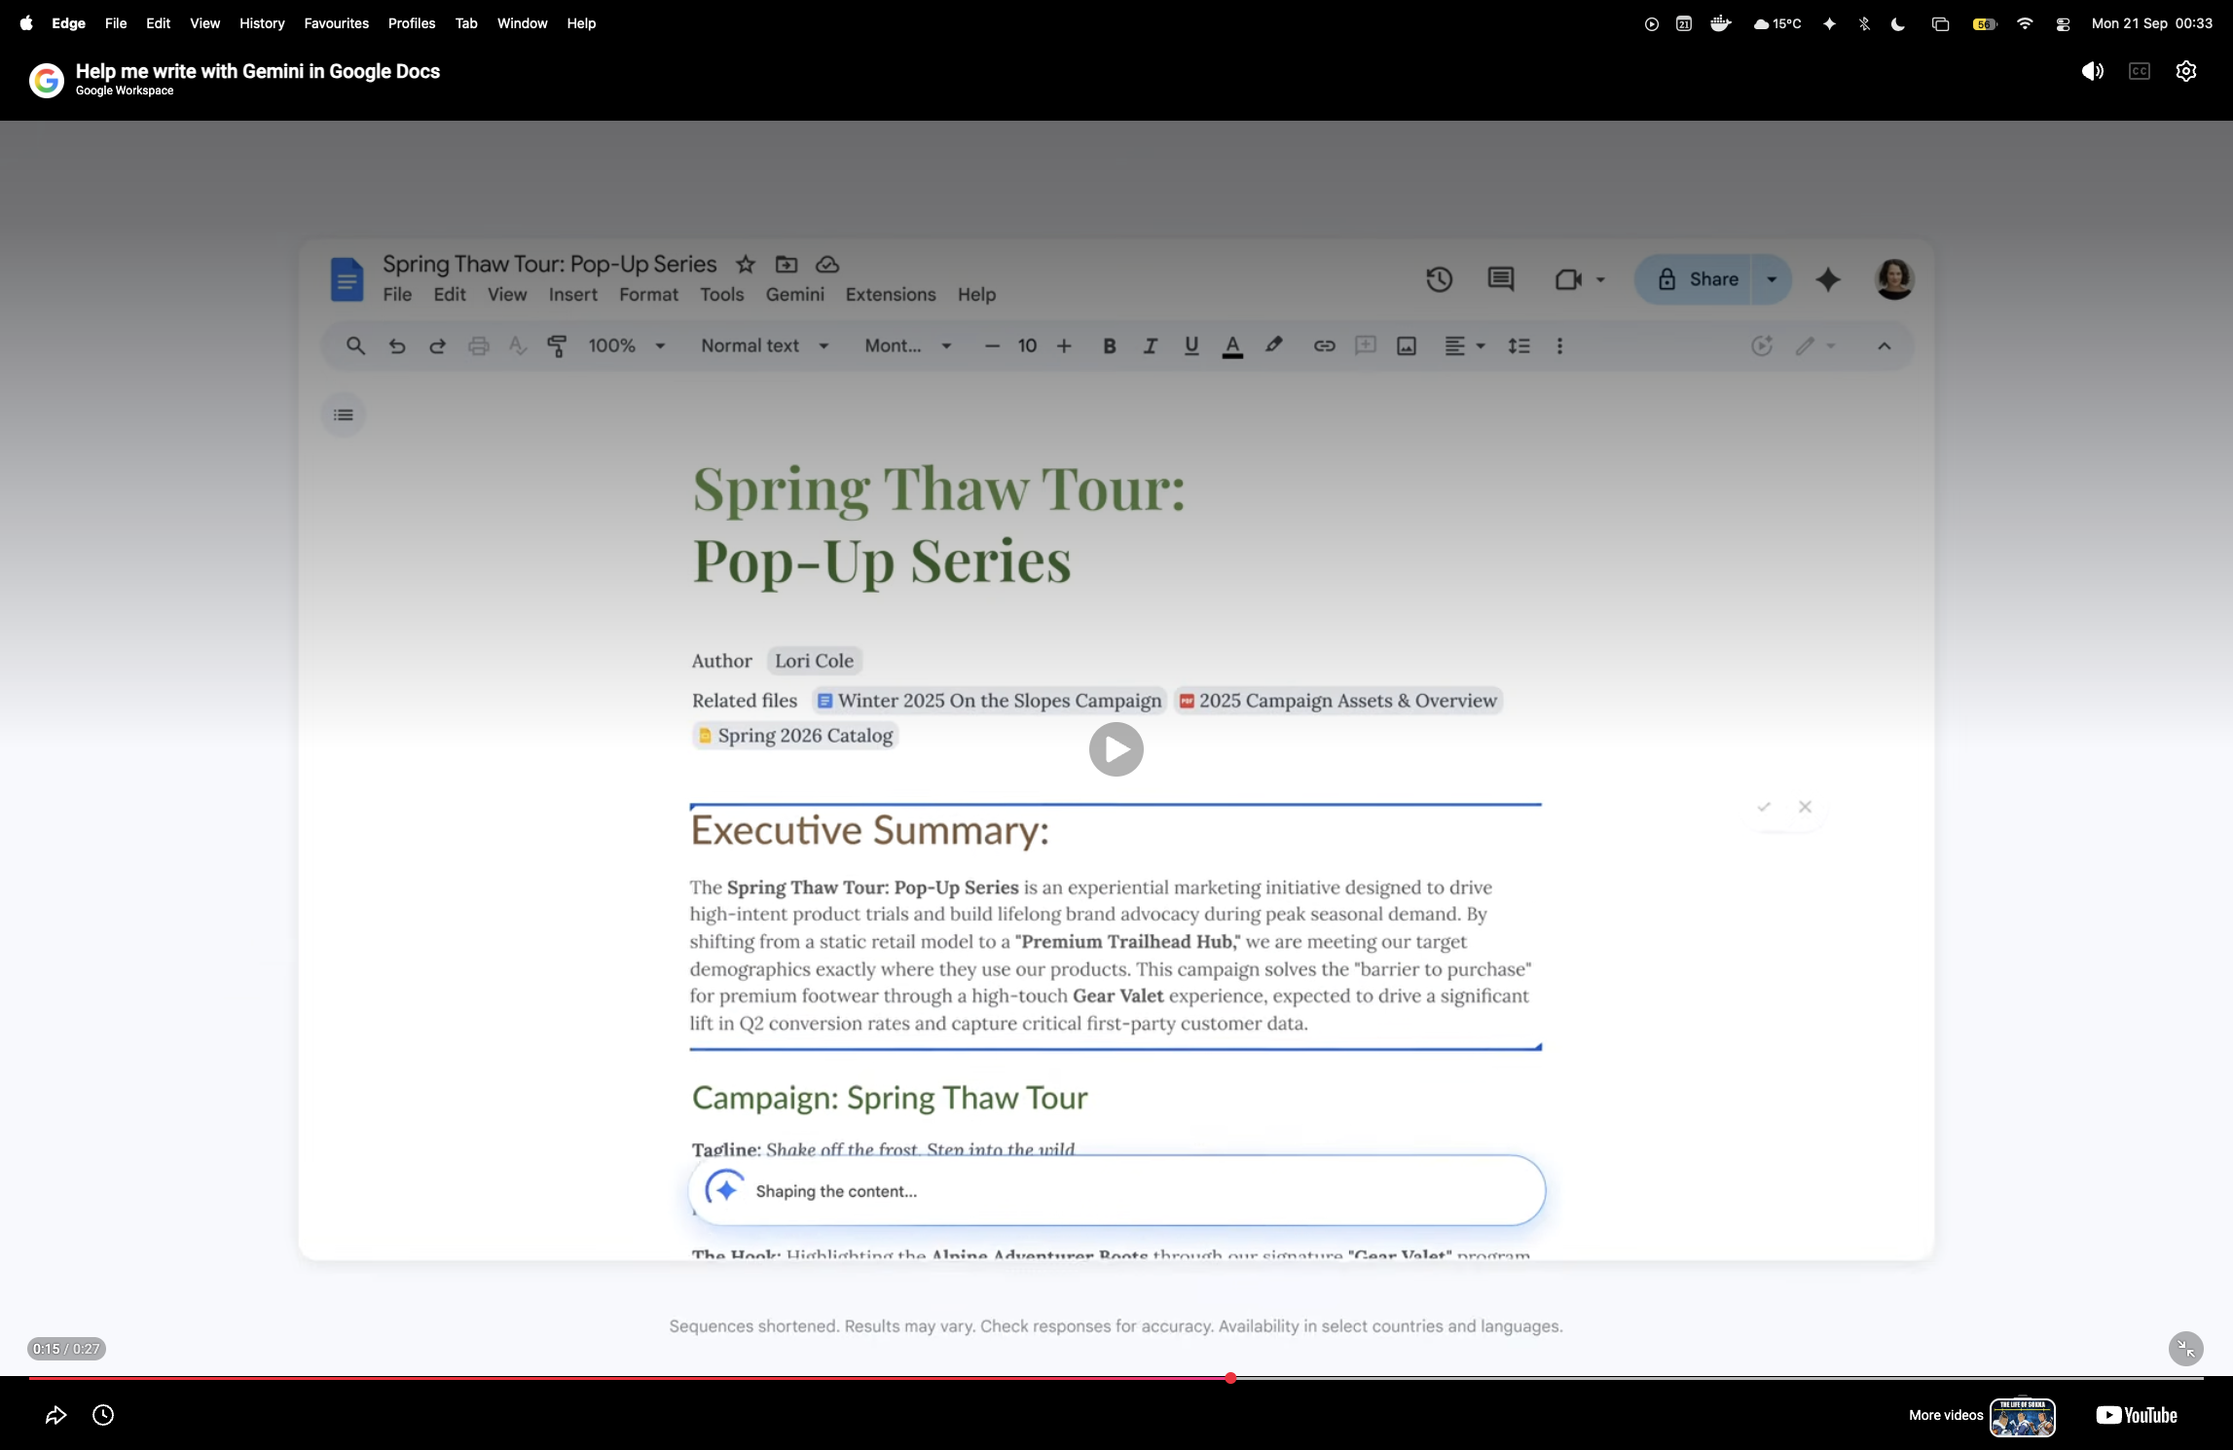
Task: Open the Extensions menu in Docs
Action: (x=891, y=294)
